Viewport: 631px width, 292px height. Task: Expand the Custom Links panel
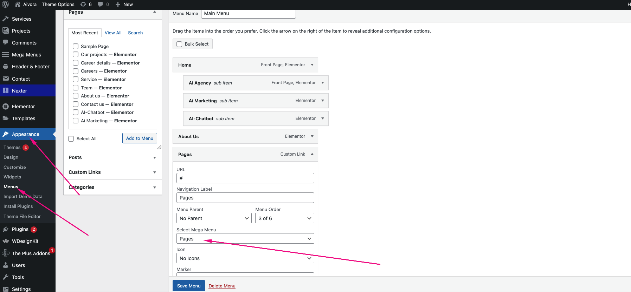pyautogui.click(x=154, y=172)
